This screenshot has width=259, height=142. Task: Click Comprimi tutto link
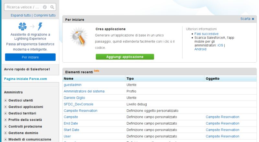pyautogui.click(x=45, y=15)
